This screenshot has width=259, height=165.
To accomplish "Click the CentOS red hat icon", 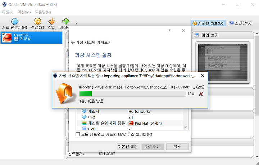I will click(7, 37).
